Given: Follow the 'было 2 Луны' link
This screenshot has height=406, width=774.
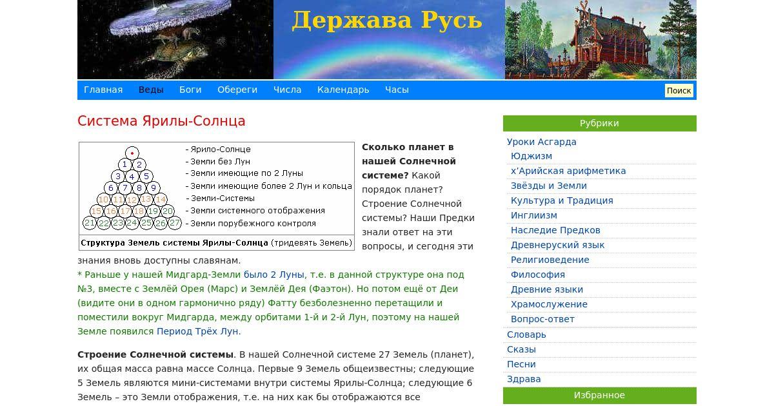Looking at the screenshot, I should [x=273, y=275].
